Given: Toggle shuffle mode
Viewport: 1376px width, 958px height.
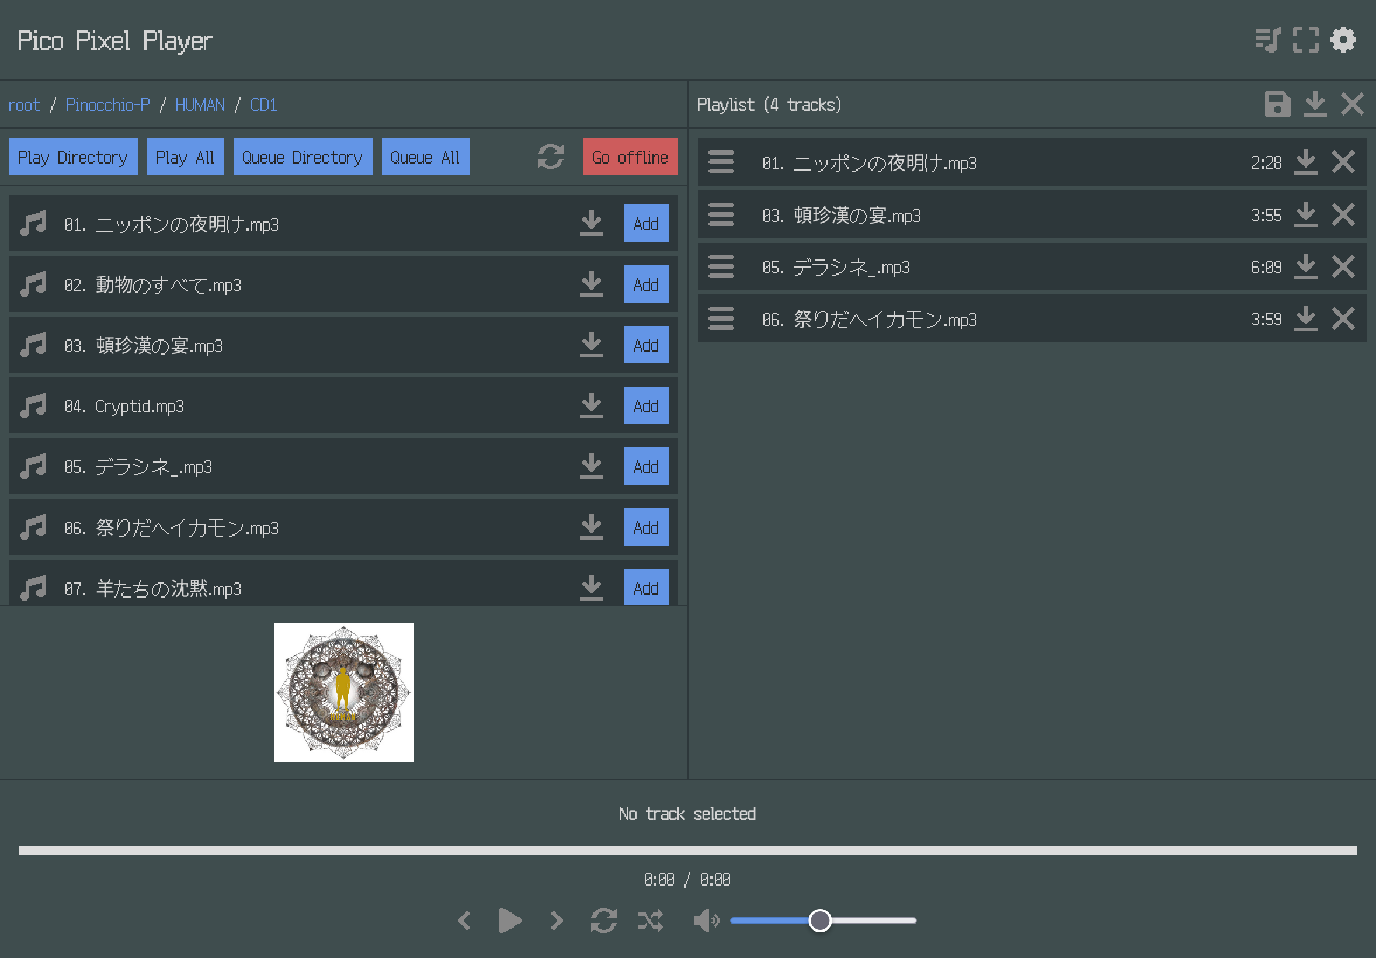Looking at the screenshot, I should (x=650, y=920).
